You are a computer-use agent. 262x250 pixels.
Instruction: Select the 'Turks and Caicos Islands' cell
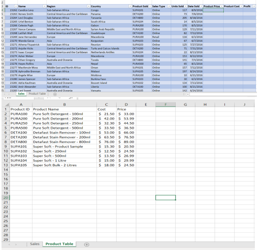click(x=111, y=48)
